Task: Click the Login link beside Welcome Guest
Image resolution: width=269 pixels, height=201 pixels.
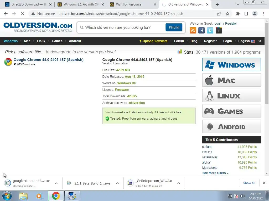Action: 218,24
